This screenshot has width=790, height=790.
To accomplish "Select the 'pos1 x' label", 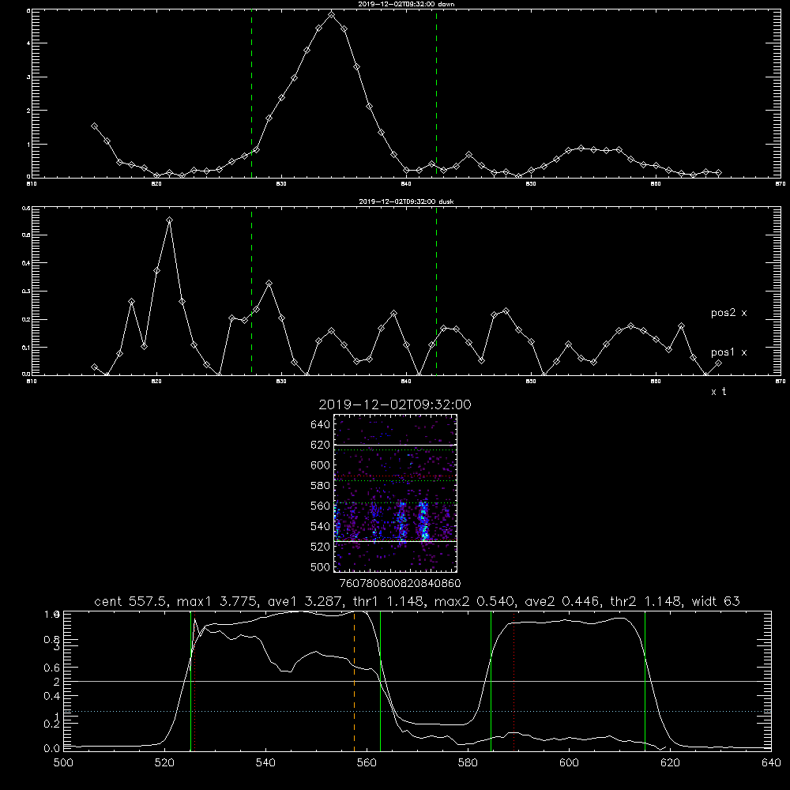I will coord(728,352).
